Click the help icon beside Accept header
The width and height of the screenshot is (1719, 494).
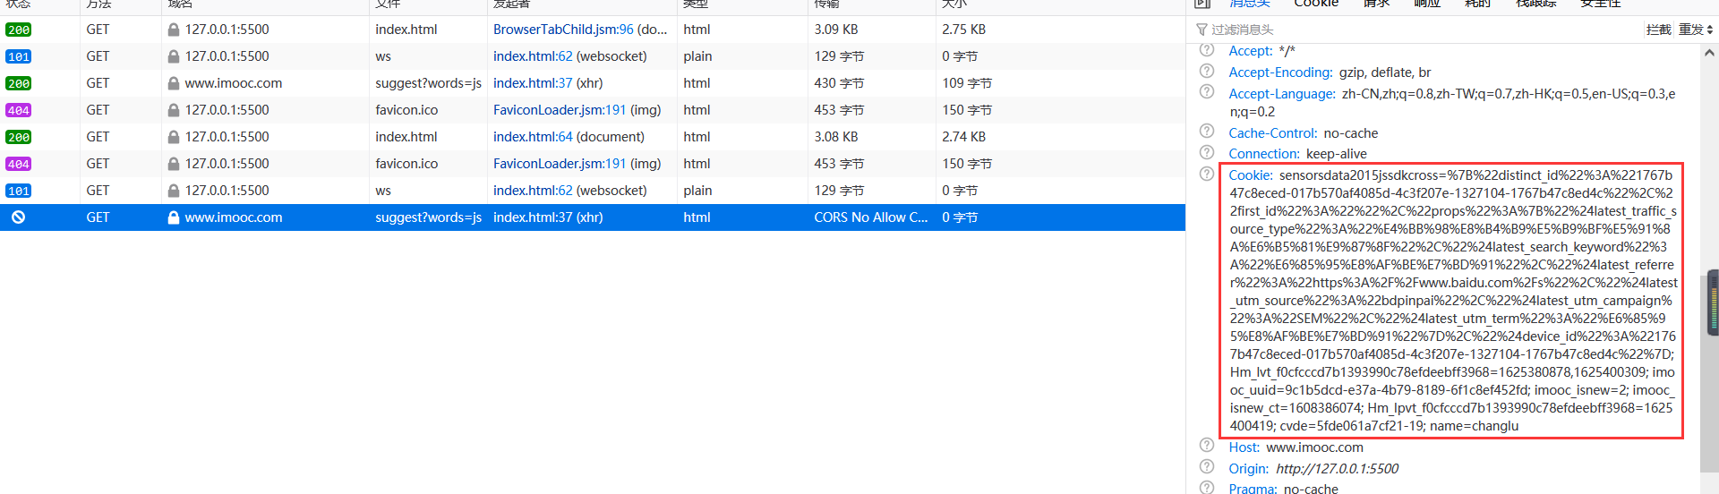coord(1207,50)
